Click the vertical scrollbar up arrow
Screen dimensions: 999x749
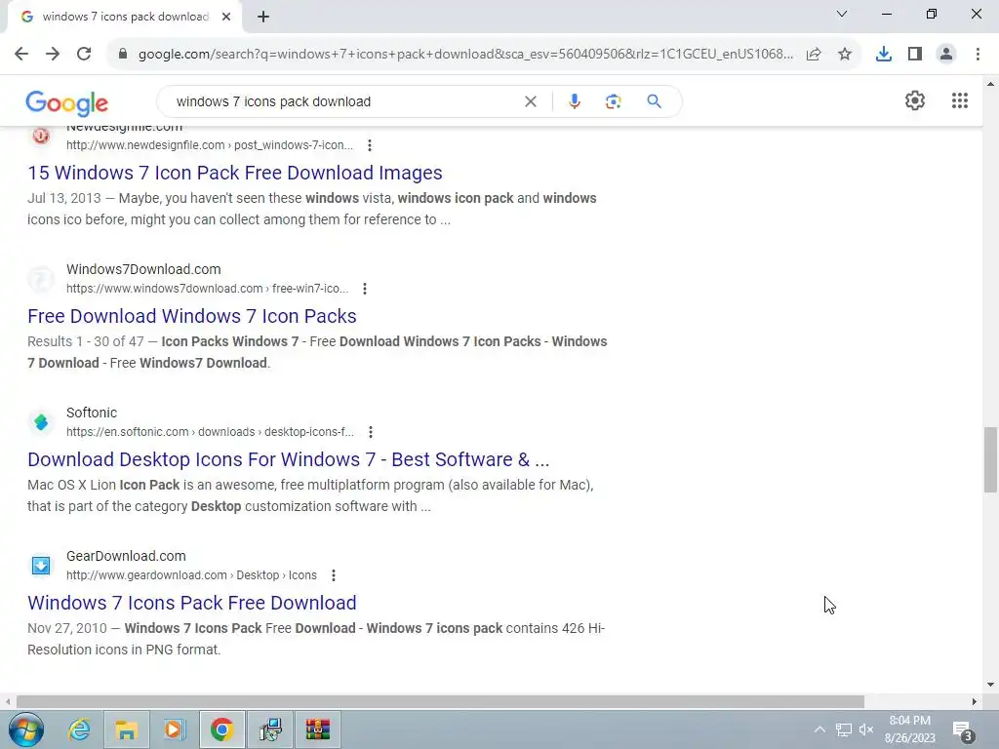[x=990, y=84]
